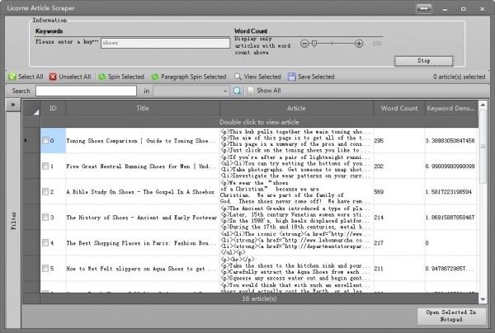This screenshot has width=495, height=333.
Task: Click '0 article(s) selected' status text
Action: click(x=459, y=77)
